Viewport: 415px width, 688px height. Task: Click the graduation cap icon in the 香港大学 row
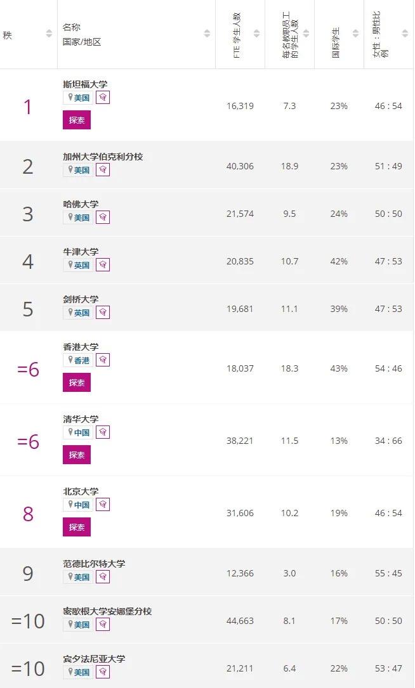tap(103, 360)
